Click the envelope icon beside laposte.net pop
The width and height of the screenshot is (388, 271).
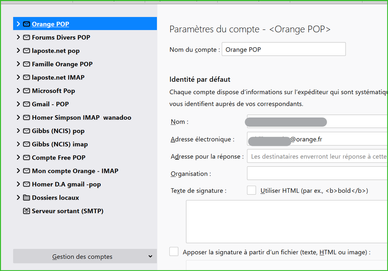26,51
